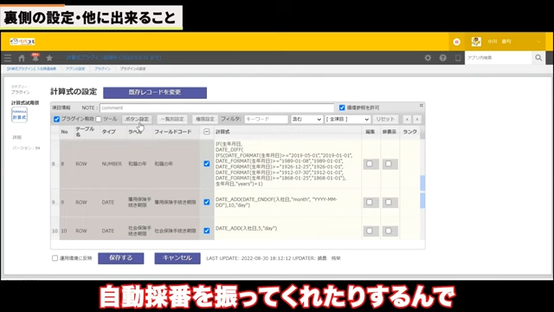
Task: Click the キャンセル button
Action: (177, 258)
